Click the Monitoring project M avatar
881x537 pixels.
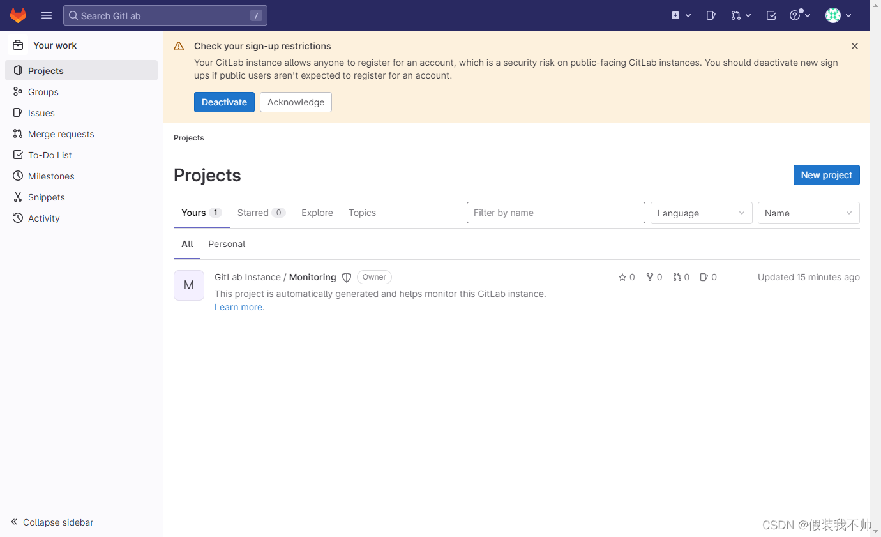189,285
